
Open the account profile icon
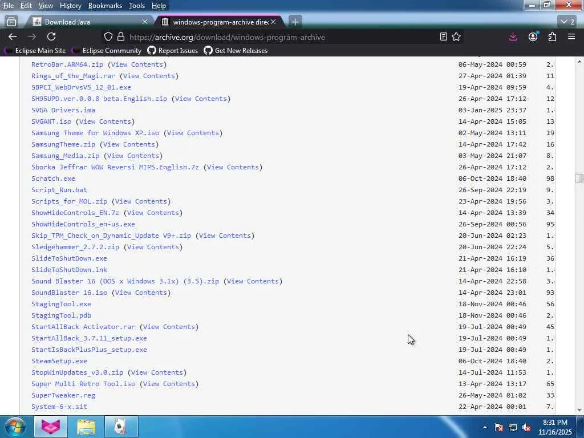[x=533, y=36]
